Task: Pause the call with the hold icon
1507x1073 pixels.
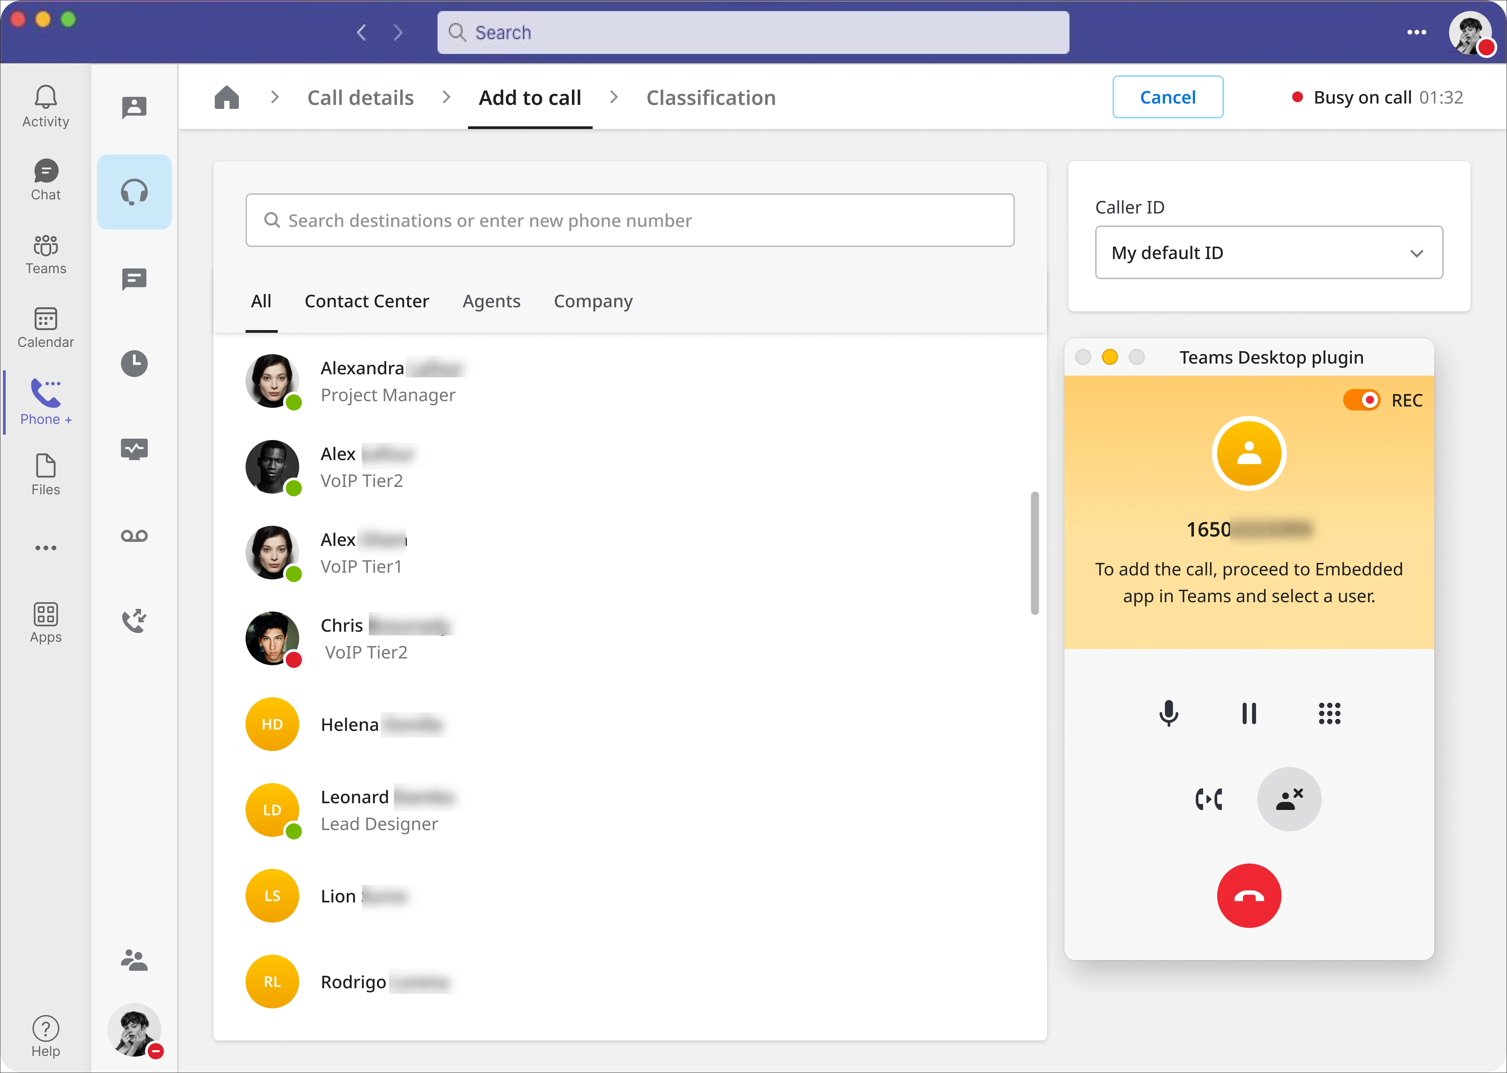Action: [x=1249, y=713]
